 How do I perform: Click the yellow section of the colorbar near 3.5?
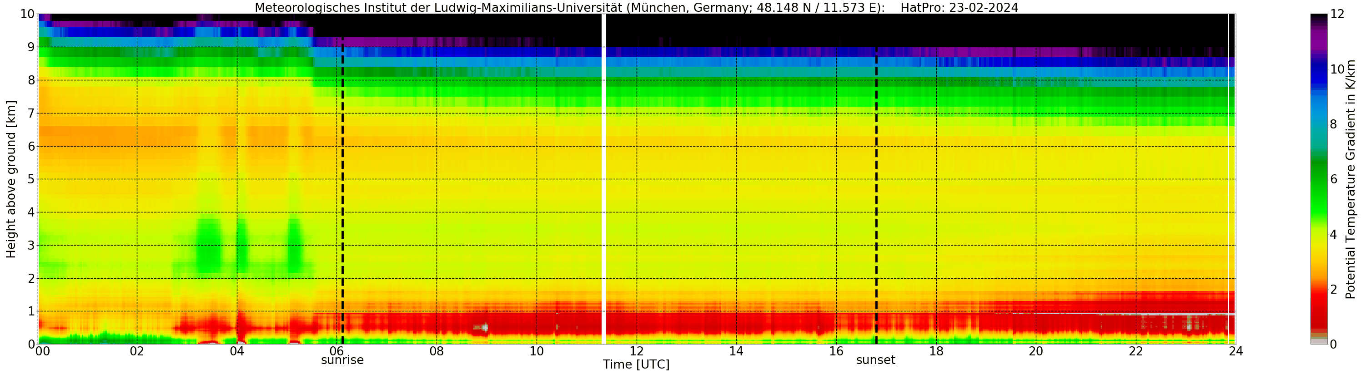tap(1319, 248)
